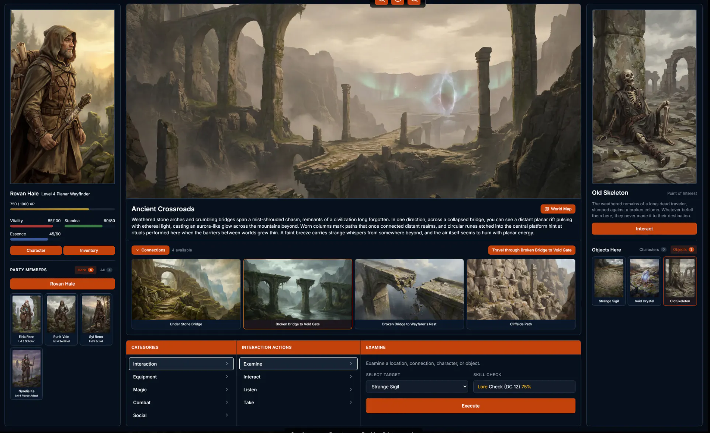Select the Listen action

[x=298, y=390]
